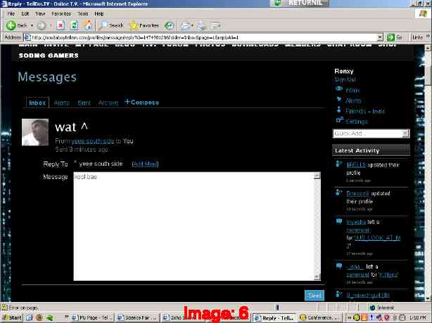Click the Print toolbar icon

tap(202, 25)
